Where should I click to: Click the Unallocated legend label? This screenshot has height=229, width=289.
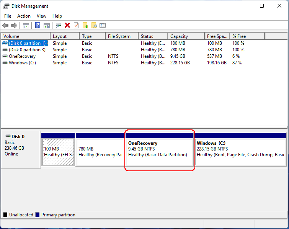(x=21, y=214)
